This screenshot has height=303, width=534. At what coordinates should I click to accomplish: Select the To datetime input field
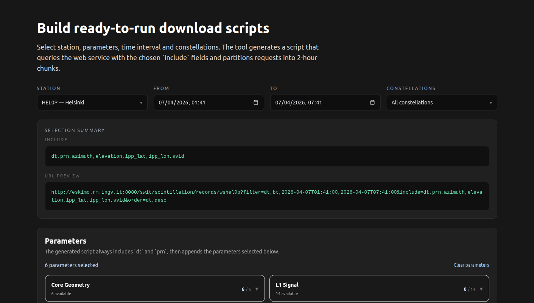coord(318,103)
